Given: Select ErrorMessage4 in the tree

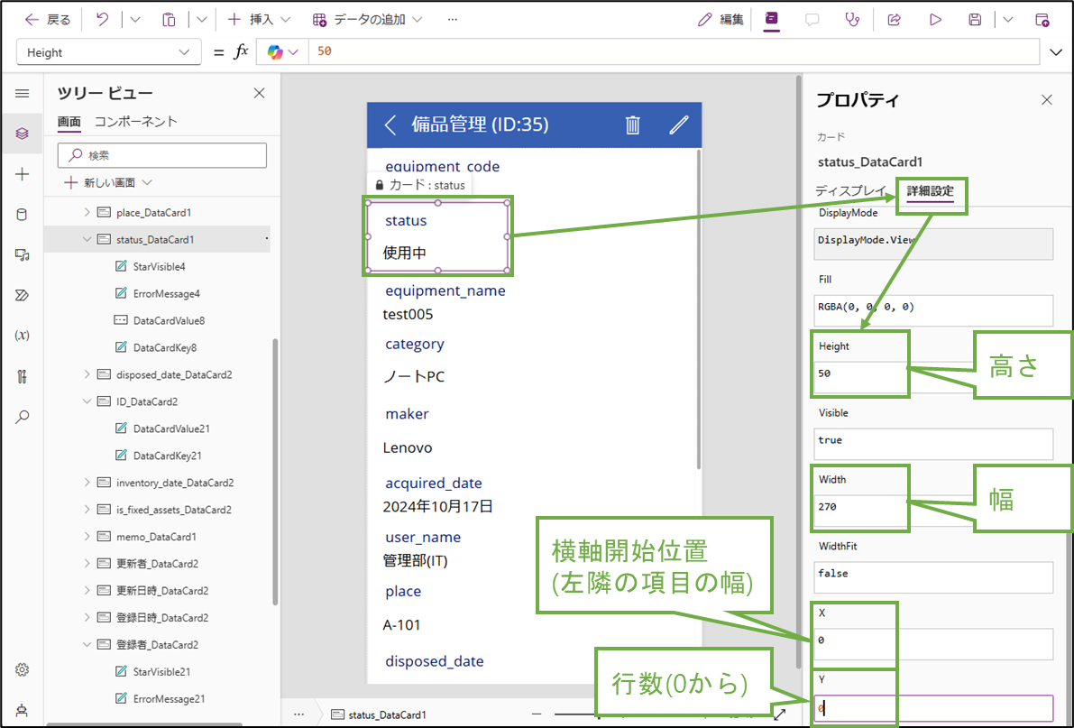Looking at the screenshot, I should (167, 293).
